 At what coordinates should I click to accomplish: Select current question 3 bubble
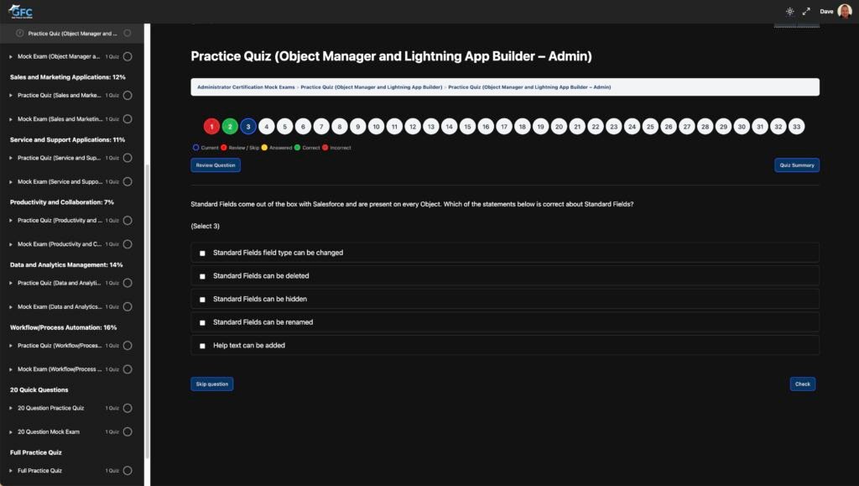(248, 127)
